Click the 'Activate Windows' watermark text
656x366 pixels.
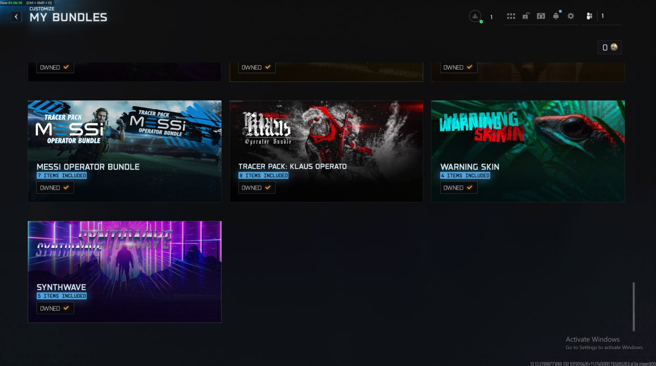592,339
